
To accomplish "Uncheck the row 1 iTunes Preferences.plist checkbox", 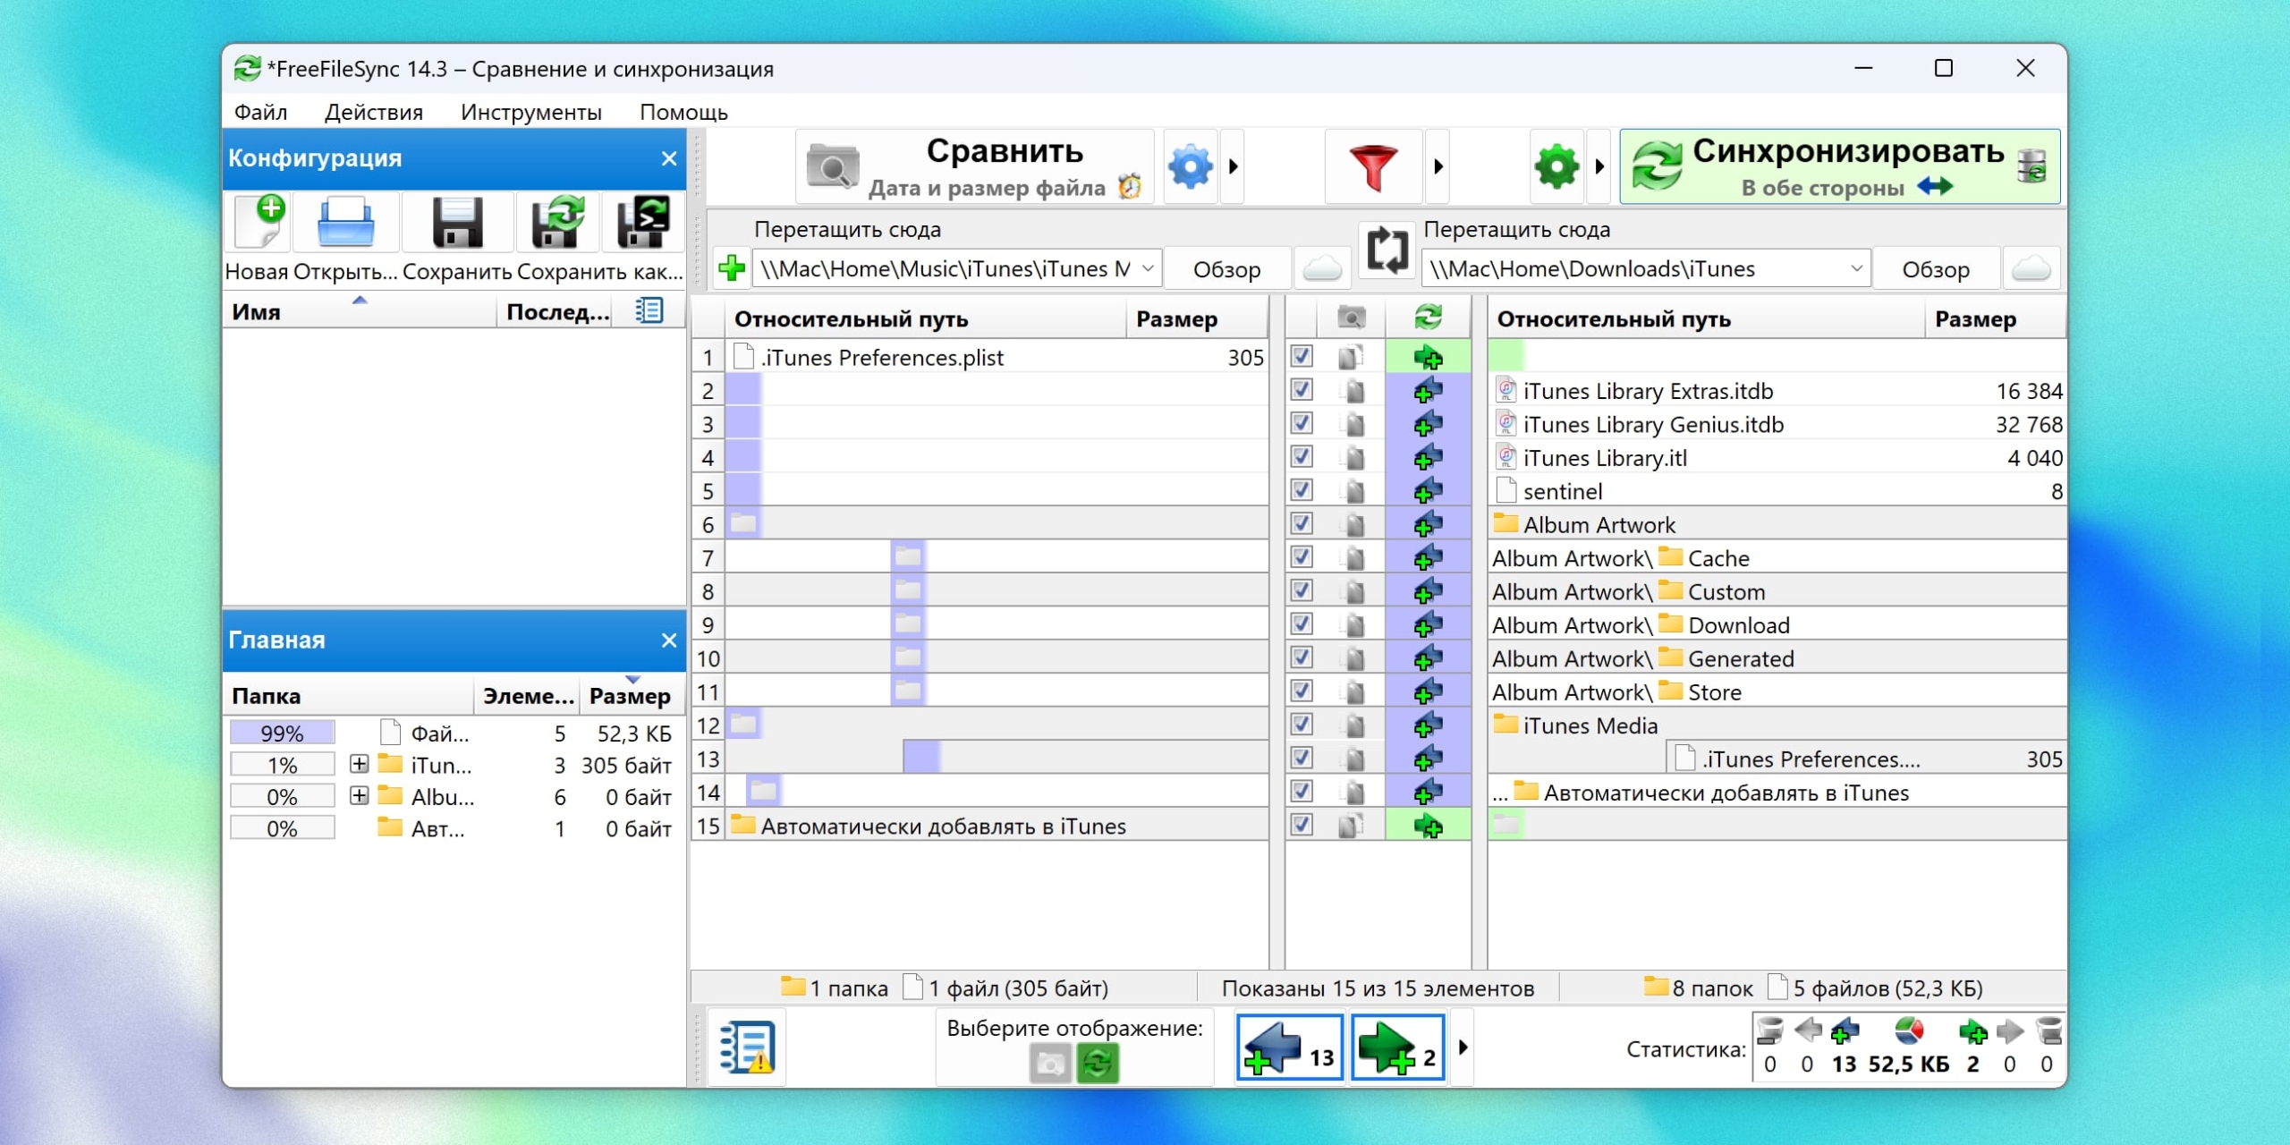I will click(x=1302, y=357).
